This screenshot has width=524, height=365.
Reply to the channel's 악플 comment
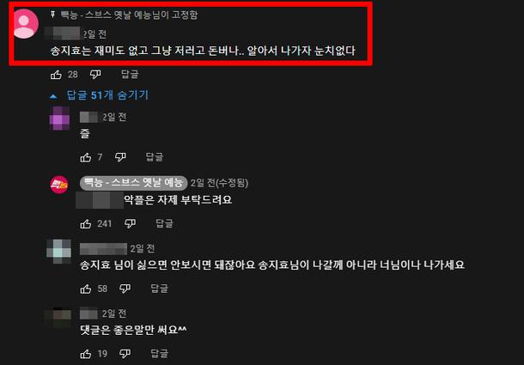[x=164, y=223]
